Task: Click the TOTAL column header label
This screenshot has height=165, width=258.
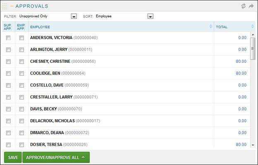Action: pyautogui.click(x=222, y=27)
